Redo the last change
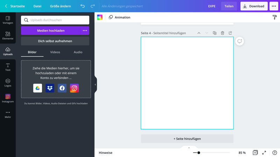This screenshot has width=280, height=157. coord(92,6)
